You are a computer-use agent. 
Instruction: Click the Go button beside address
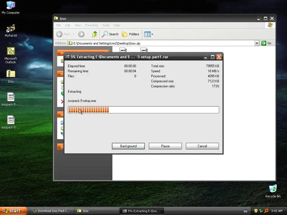pyautogui.click(x=266, y=43)
